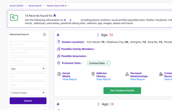This screenshot has height=110, width=172.
Task: Click See Complete Results button
Action: (122, 91)
